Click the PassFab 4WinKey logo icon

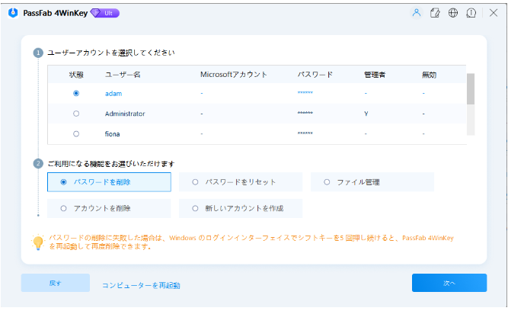14,13
